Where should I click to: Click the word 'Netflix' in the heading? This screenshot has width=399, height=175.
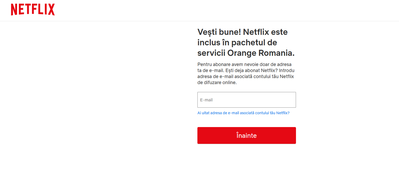[256, 32]
